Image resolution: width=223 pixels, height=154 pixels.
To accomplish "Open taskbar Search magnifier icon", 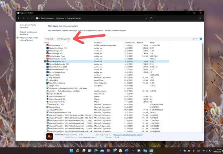I will [77, 151].
